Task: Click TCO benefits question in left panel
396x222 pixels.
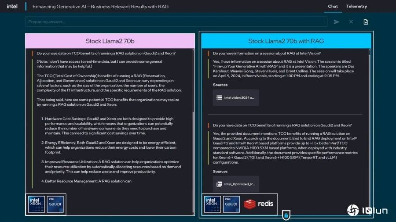Action: click(x=106, y=54)
